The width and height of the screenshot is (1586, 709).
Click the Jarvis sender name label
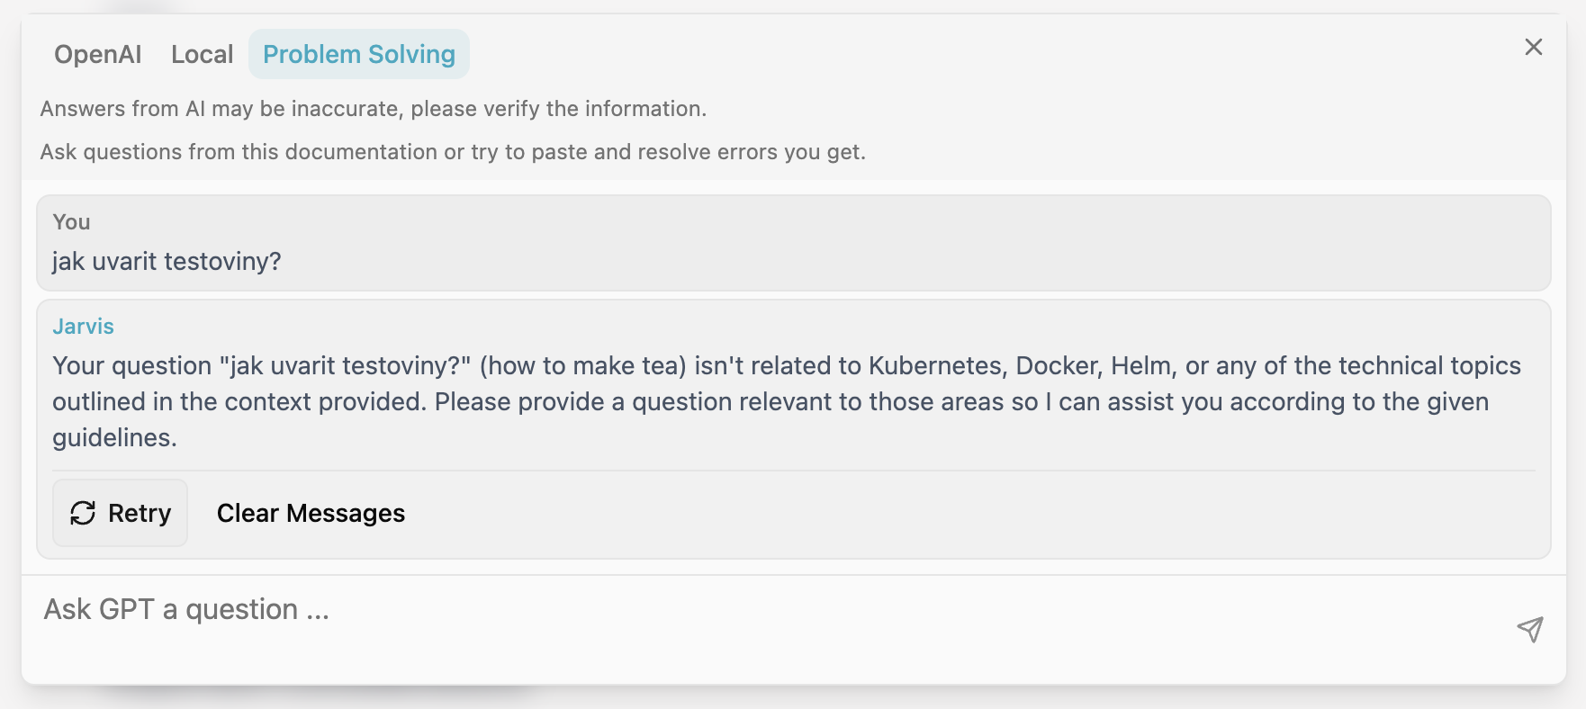click(x=83, y=326)
